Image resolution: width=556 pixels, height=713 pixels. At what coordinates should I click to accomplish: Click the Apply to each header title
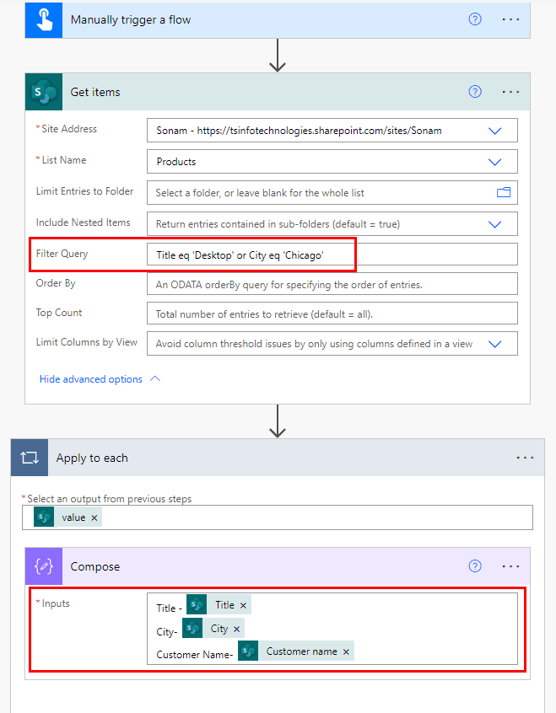click(x=92, y=458)
